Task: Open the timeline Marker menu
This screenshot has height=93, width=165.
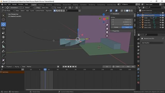Action: click(29, 67)
